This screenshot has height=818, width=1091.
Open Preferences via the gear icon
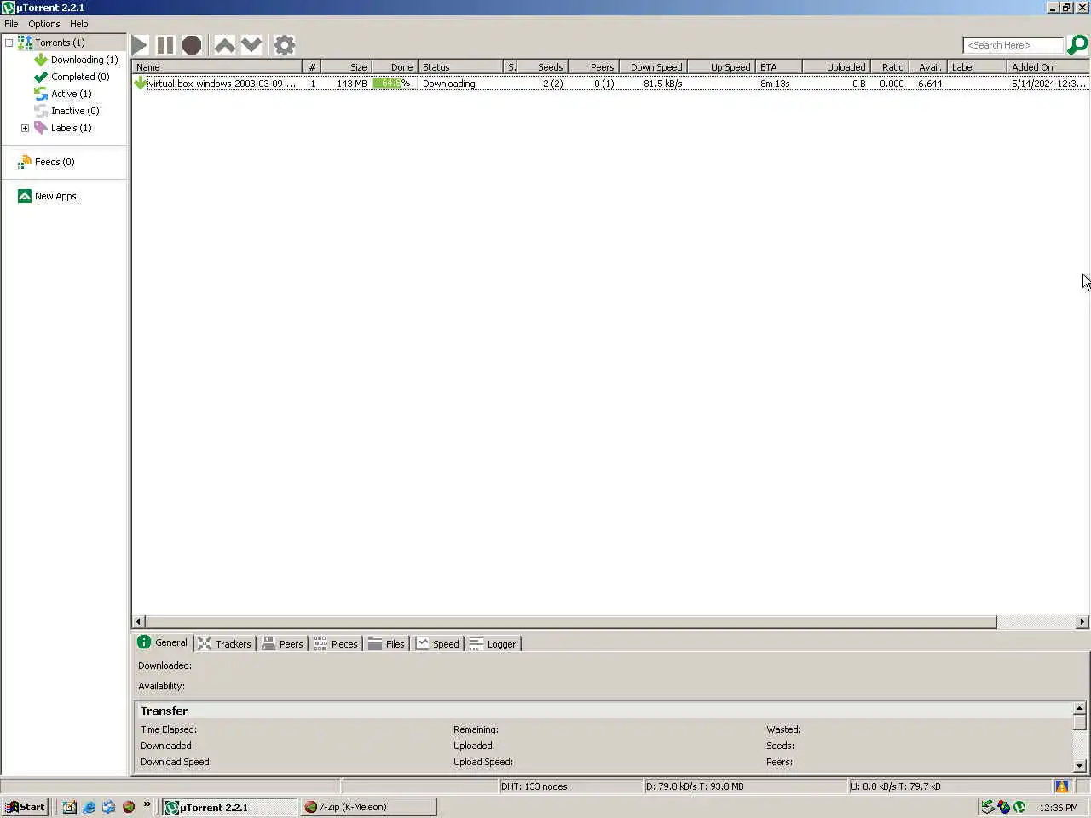285,45
